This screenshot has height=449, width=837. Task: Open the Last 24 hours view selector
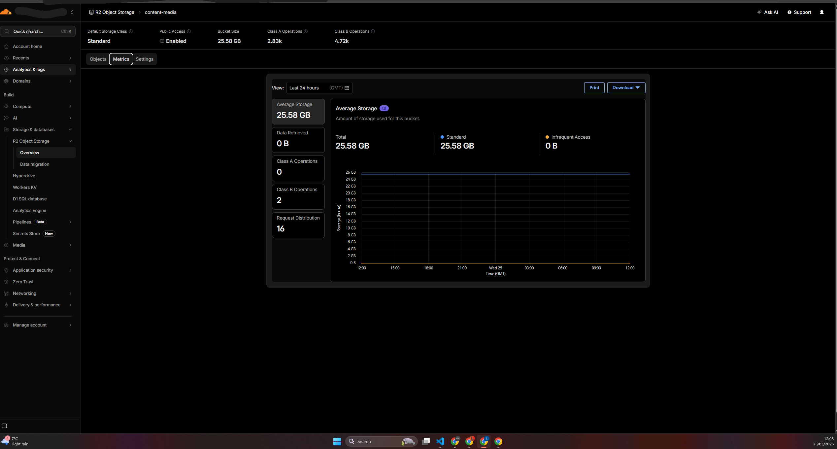(304, 88)
